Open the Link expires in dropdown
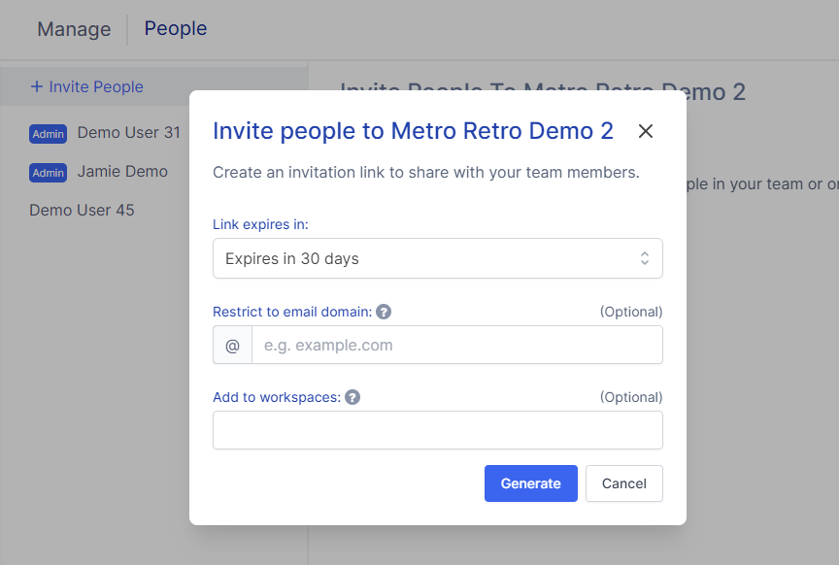This screenshot has width=839, height=565. click(x=438, y=258)
